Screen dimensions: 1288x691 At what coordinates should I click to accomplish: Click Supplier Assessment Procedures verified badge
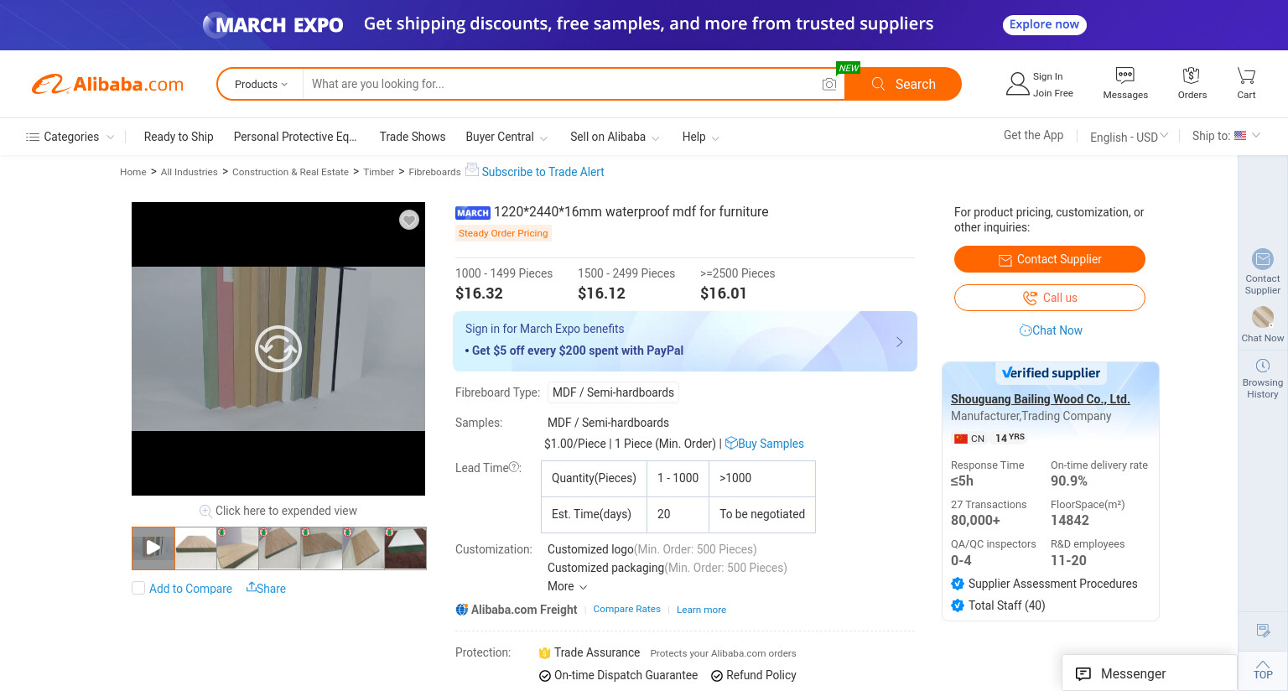(958, 584)
